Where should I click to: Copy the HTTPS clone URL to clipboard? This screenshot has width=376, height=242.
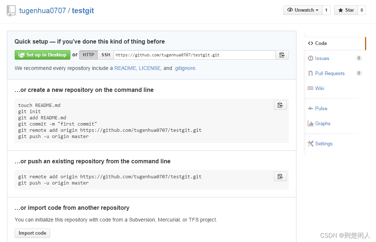[x=282, y=55]
